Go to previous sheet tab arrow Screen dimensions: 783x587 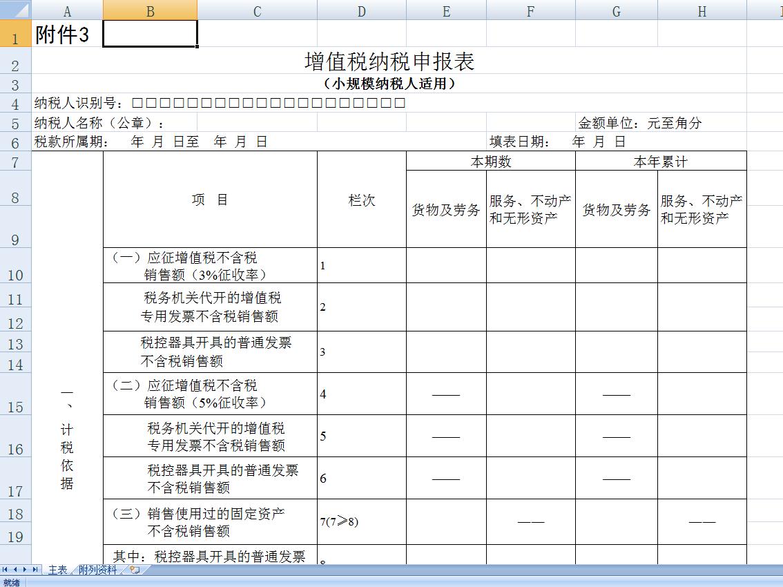click(x=15, y=570)
